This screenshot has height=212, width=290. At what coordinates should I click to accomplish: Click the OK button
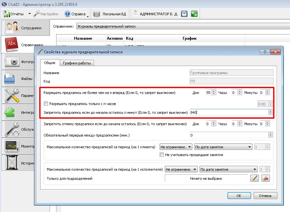pyautogui.click(x=239, y=196)
